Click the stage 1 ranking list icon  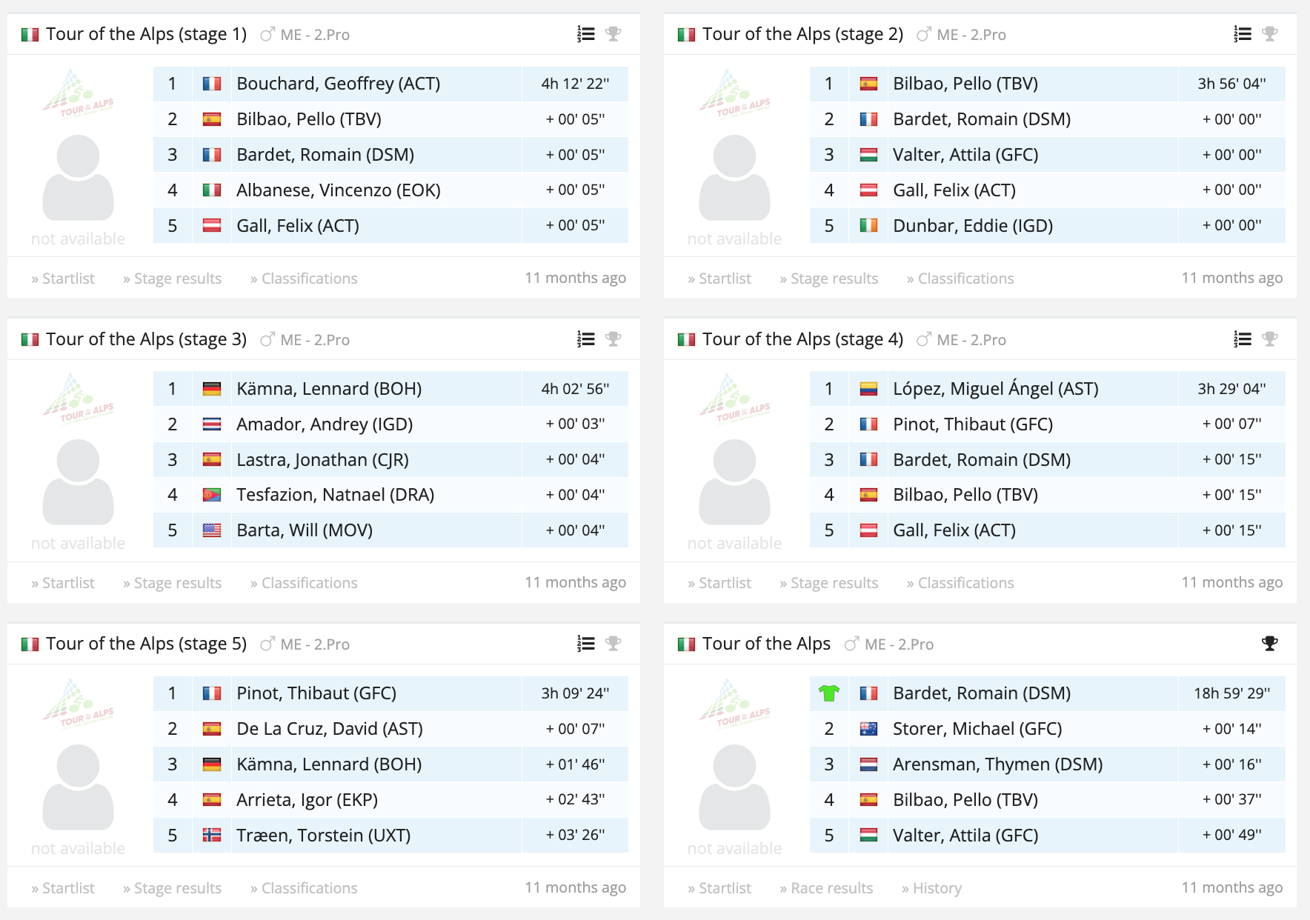(x=586, y=34)
